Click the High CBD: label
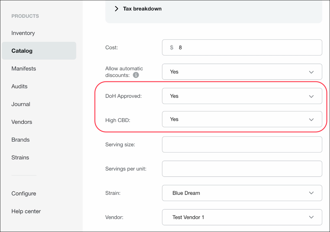The height and width of the screenshot is (232, 330). point(118,120)
